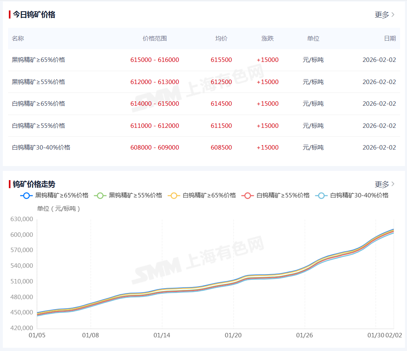Viewport: 407px width, 351px height.
Task: Click 均价 column header
Action: (221, 39)
